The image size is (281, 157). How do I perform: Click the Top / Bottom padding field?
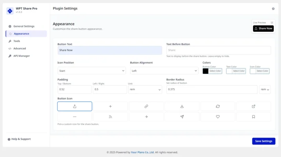point(75,89)
